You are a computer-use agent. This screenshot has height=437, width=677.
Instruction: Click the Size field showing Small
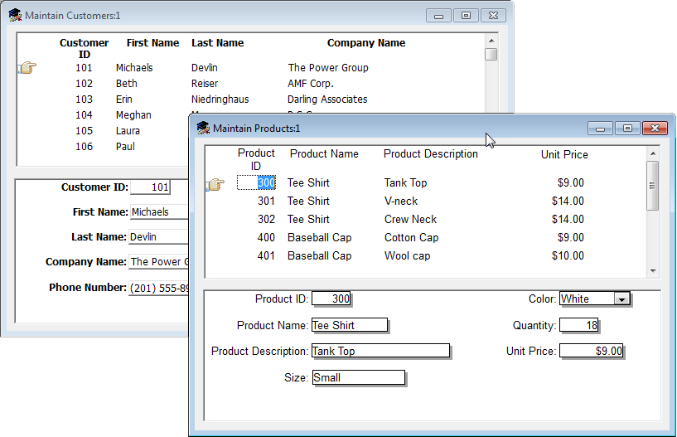(358, 378)
